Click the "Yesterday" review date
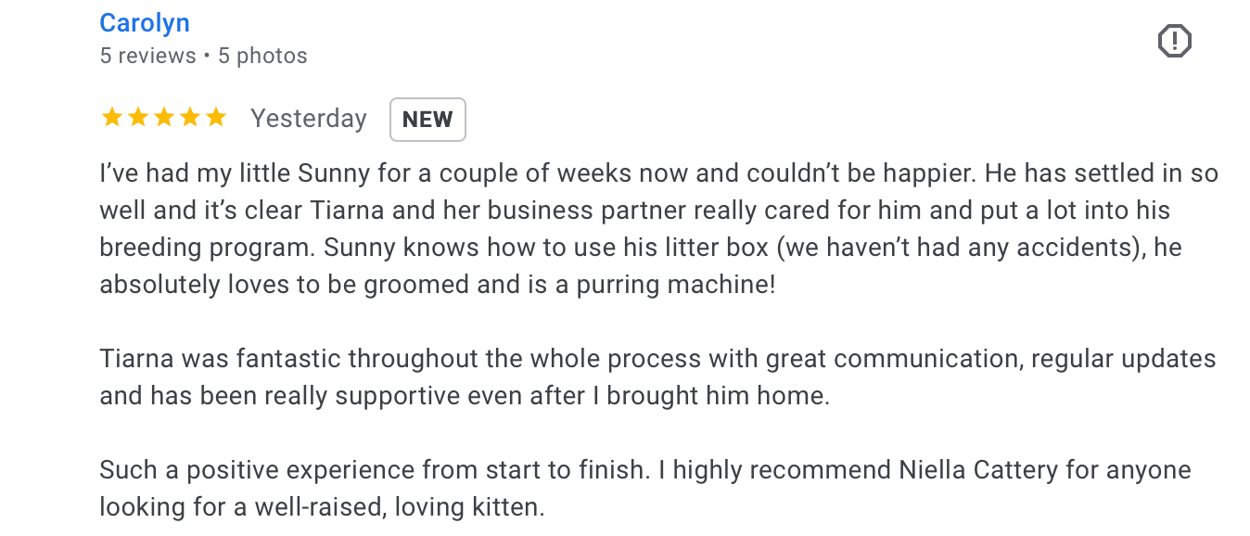The width and height of the screenshot is (1250, 536). click(x=309, y=119)
